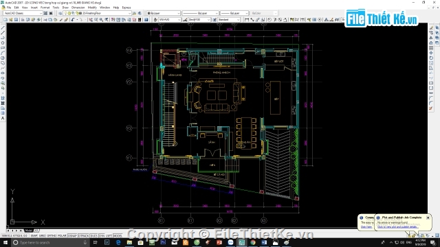Viewport: 440px width, 247px height.
Task: Toggle DYN dynamic input
Action: 102,236
